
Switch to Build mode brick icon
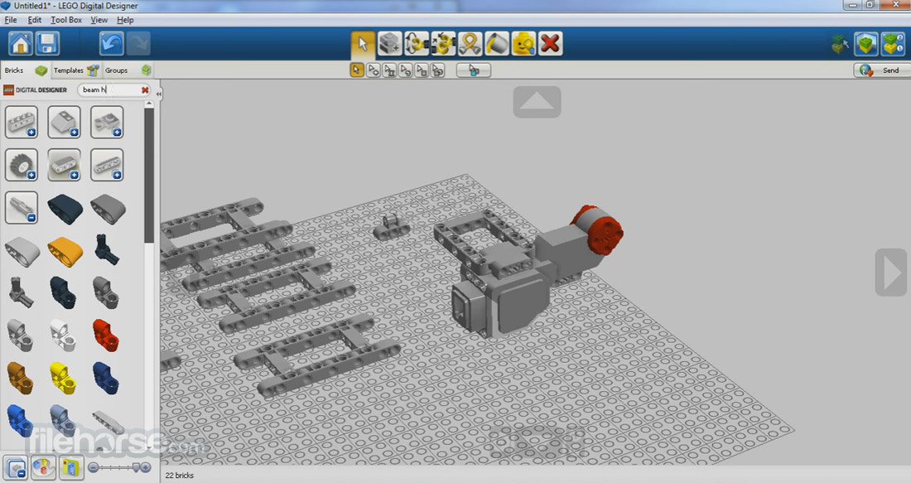point(839,44)
